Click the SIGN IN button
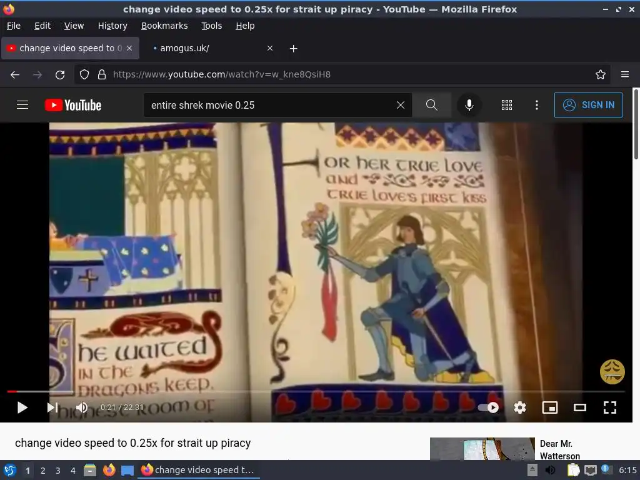 click(x=588, y=105)
